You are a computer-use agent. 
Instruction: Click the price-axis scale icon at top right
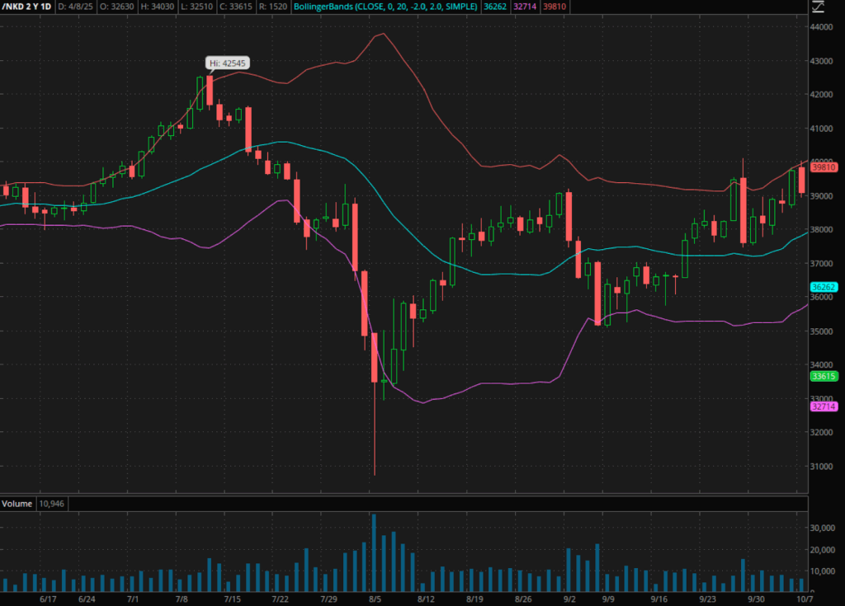tap(818, 7)
